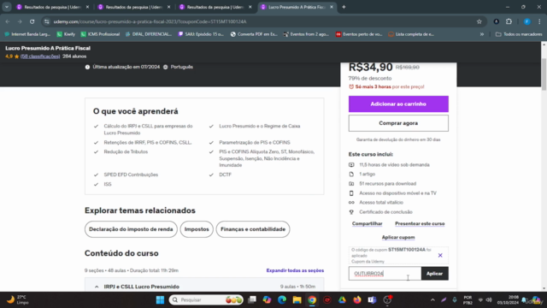This screenshot has width=547, height=308.
Task: Open Google Drive from the taskbar
Action: 342,299
